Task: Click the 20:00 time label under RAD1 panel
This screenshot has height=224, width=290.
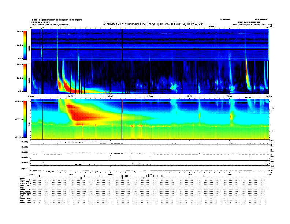Action: (x=229, y=96)
